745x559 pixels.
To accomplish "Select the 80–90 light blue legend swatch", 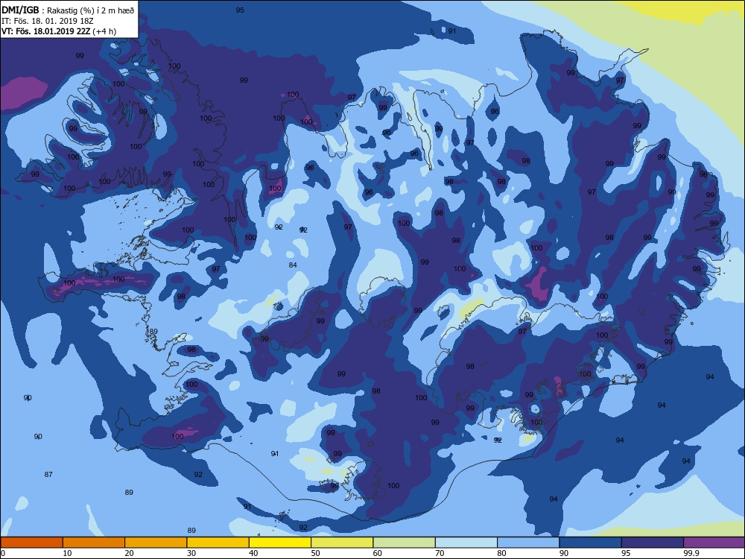I will tap(528, 543).
